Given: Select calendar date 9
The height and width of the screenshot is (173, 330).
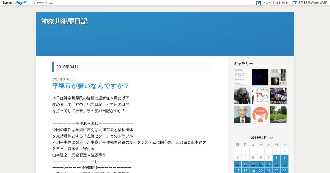Looking at the screenshot, I should coord(285,158).
